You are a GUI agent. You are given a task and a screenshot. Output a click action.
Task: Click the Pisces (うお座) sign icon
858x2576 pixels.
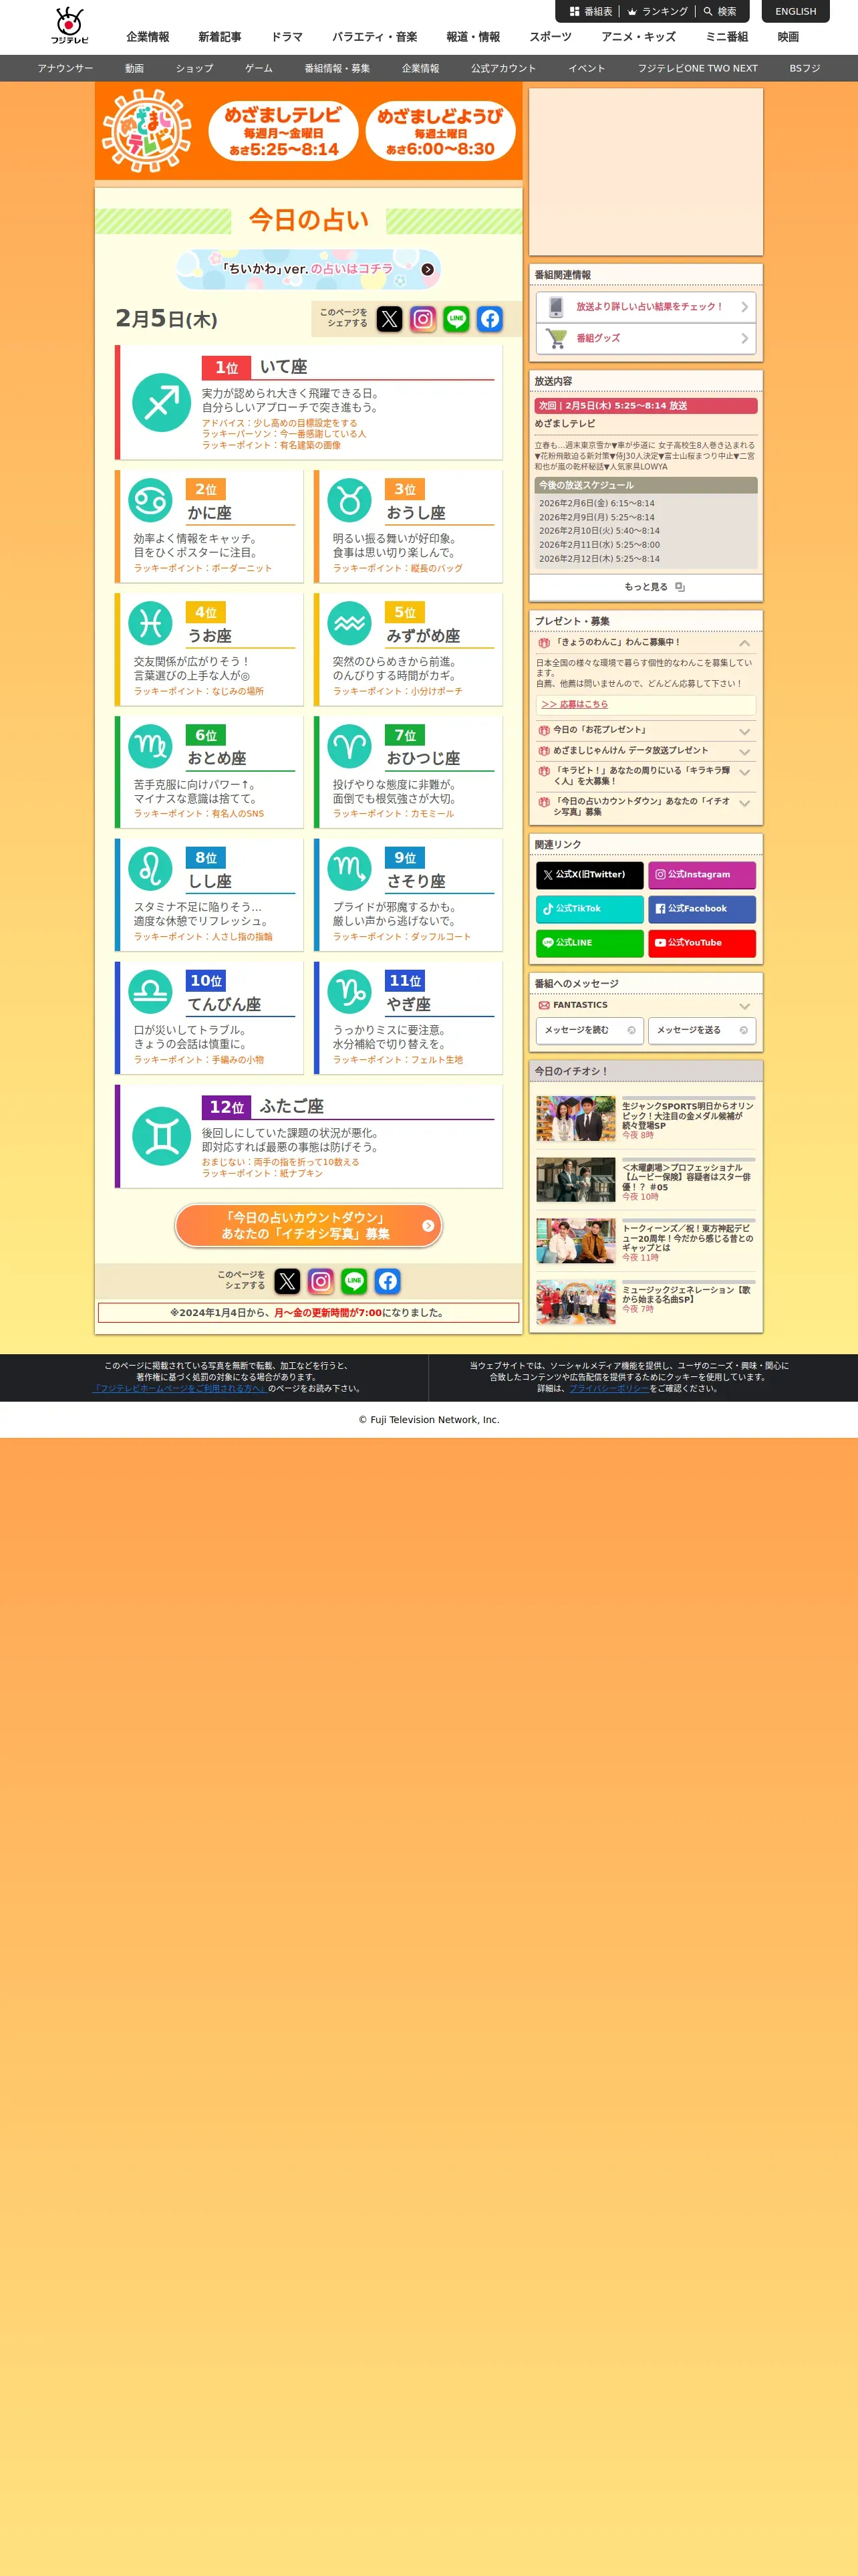point(150,623)
